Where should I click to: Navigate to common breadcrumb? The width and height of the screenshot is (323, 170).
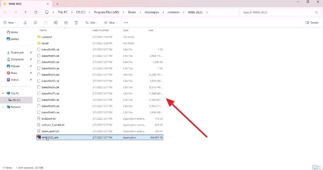[173, 13]
